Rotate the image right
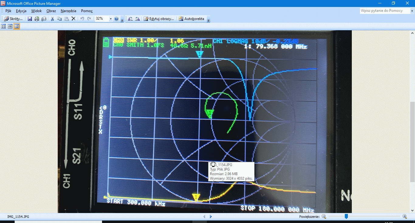The image size is (415, 223). 137,19
